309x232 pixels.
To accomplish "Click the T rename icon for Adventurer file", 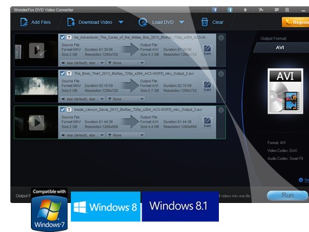I will [69, 37].
